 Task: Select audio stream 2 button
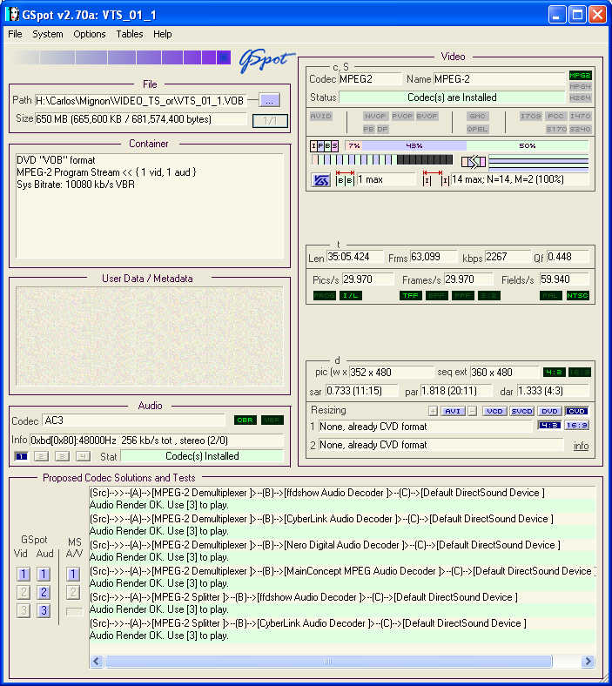[41, 457]
